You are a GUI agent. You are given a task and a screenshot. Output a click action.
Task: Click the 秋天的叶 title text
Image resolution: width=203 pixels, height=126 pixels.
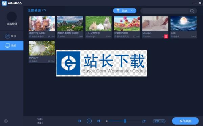(33, 58)
